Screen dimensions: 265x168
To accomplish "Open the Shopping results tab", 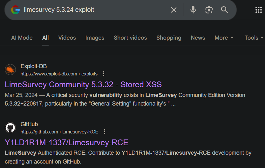I will [169, 38].
